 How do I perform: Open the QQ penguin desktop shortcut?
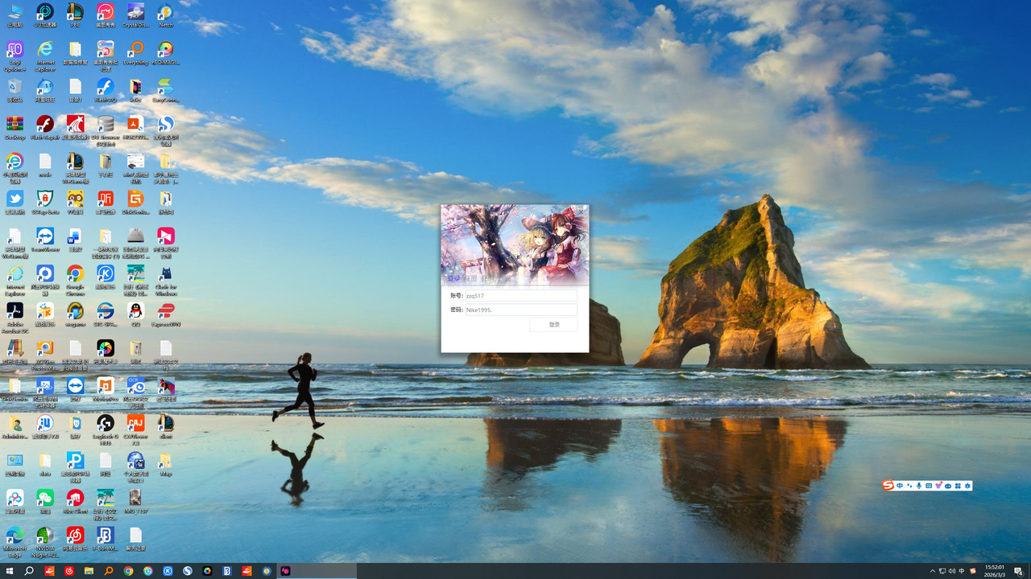(135, 314)
